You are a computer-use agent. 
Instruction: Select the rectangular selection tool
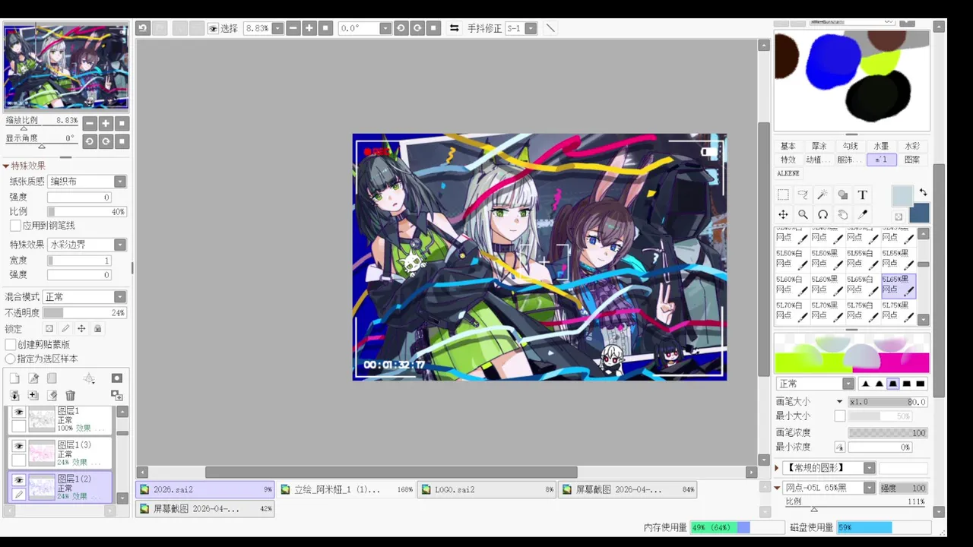click(783, 195)
